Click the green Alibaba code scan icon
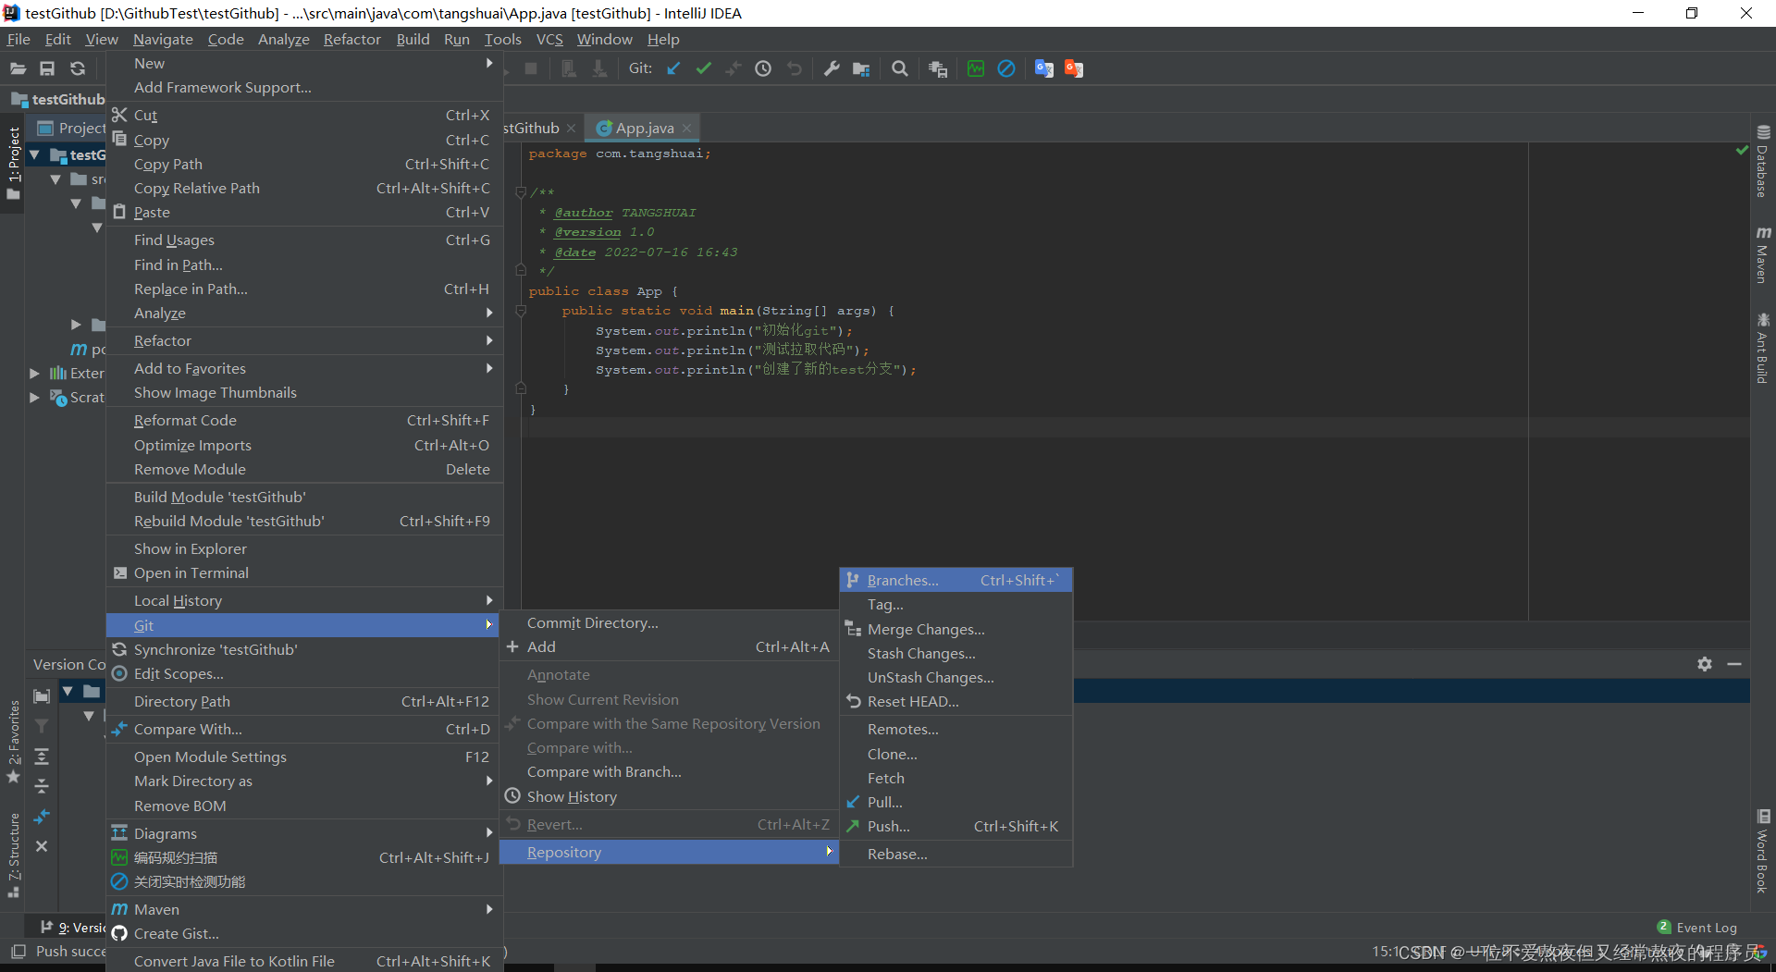 click(x=976, y=68)
